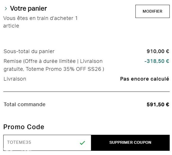Focus the TOTEME35 promo code field
Image resolution: width=172 pixels, height=155 pixels.
coord(42,142)
